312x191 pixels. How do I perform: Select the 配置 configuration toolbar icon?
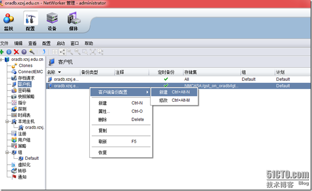[x=30, y=21]
